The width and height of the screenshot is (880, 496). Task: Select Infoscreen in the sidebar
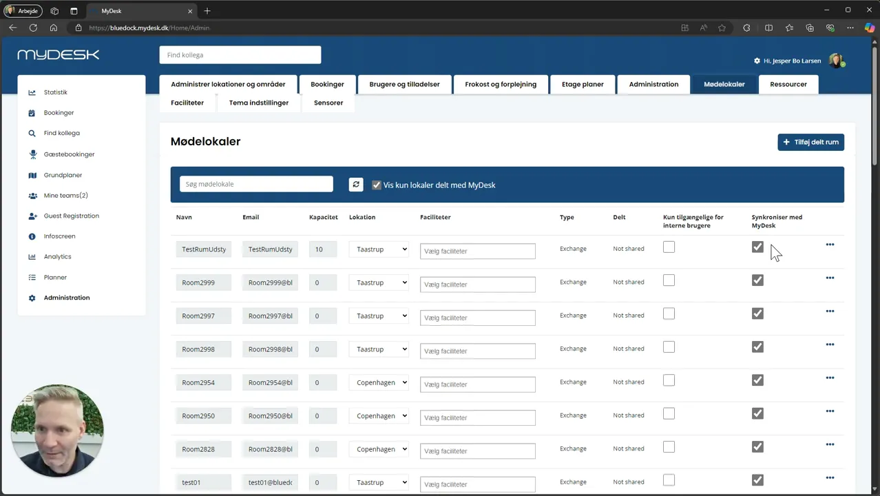59,236
